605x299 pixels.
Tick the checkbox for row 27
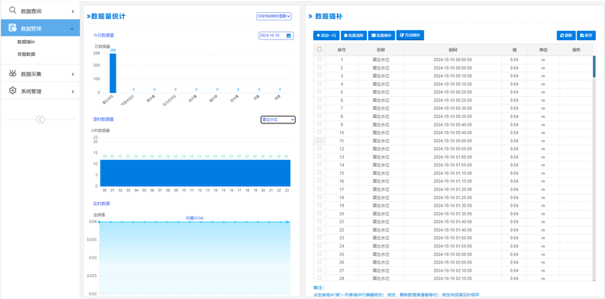click(x=319, y=270)
